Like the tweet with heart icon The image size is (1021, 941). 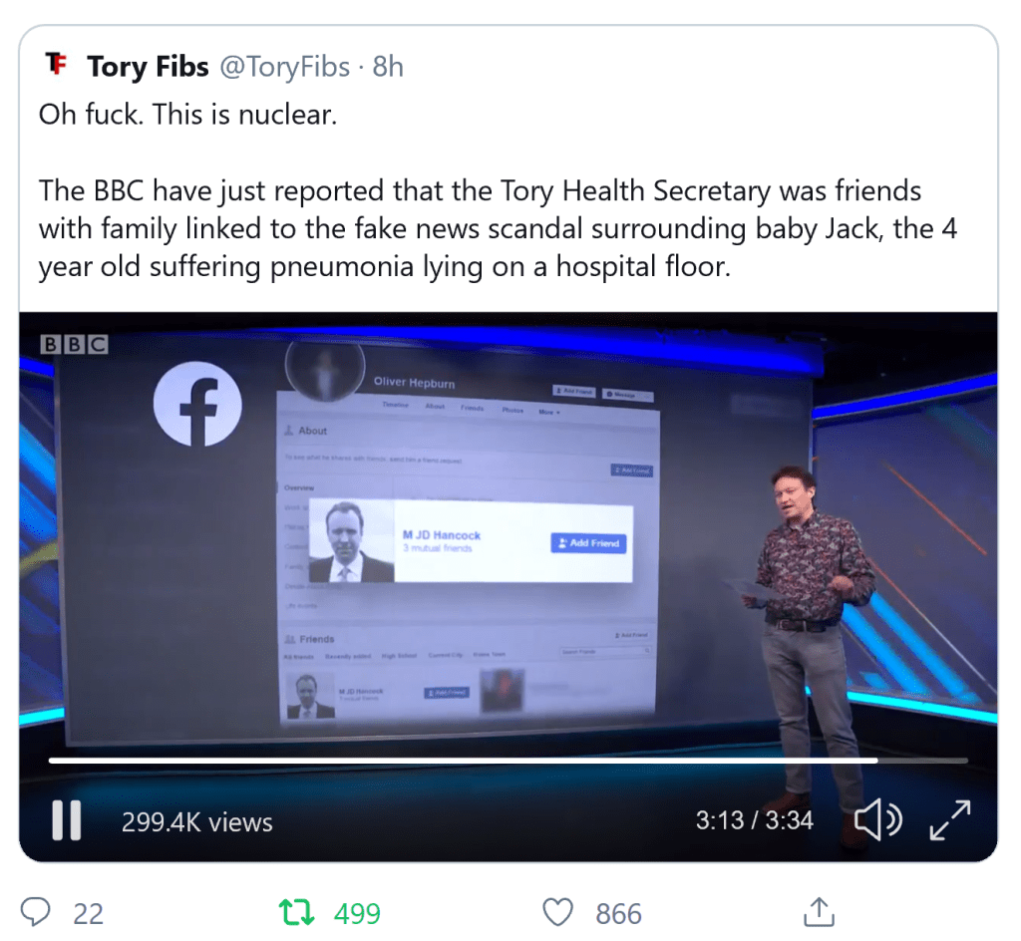[558, 912]
